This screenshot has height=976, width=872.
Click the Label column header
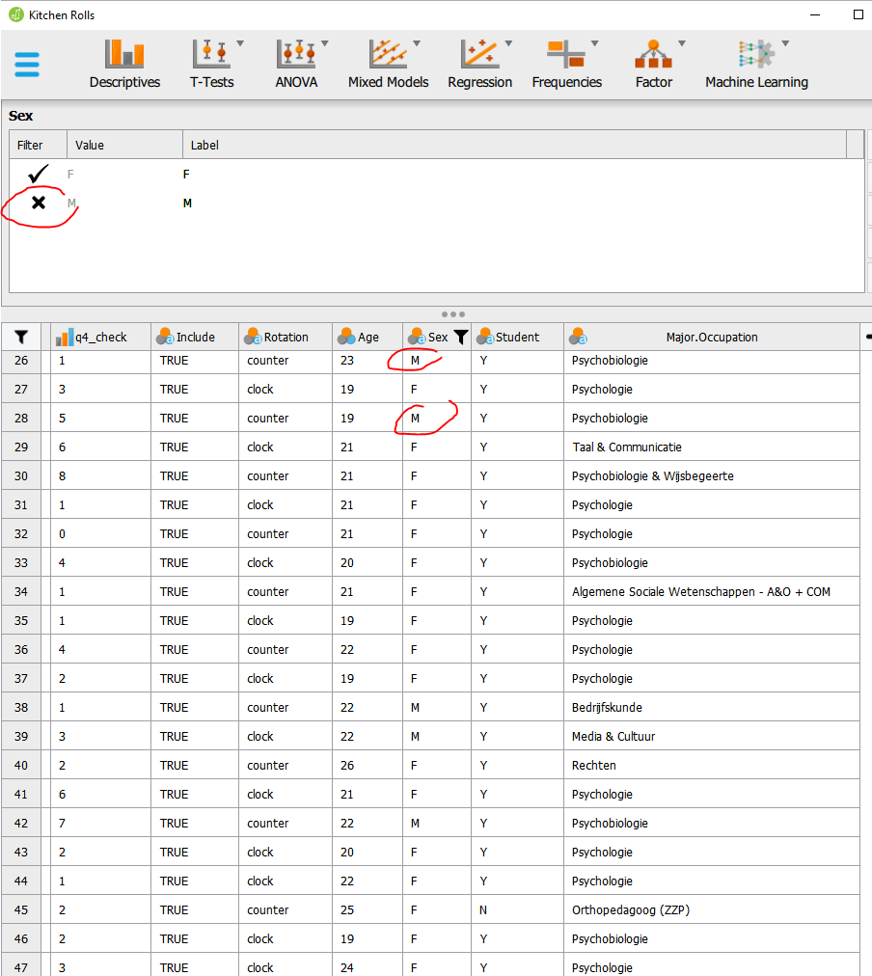pos(515,145)
